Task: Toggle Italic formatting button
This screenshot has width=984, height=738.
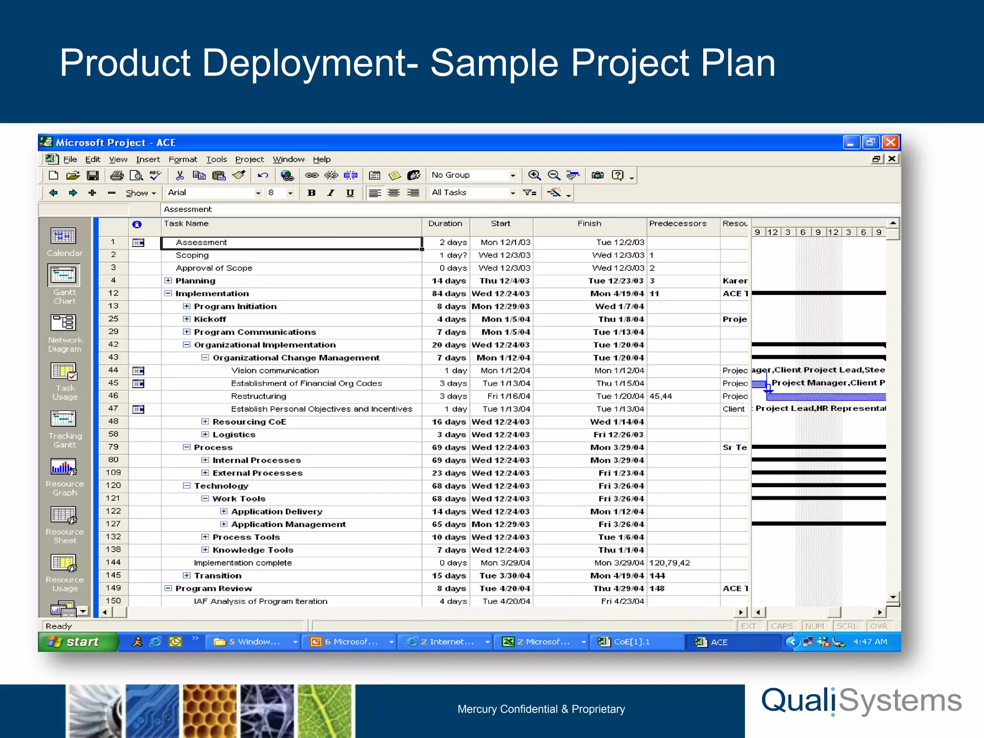Action: [x=331, y=193]
